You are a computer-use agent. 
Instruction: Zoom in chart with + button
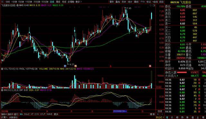158,114
